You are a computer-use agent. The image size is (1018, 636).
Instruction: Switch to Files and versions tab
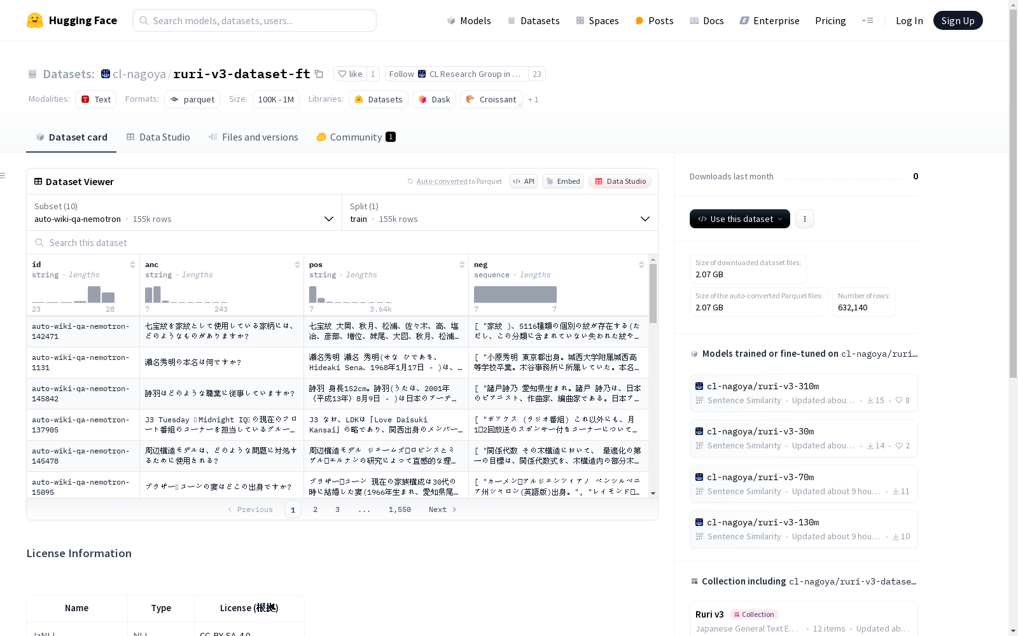[253, 137]
